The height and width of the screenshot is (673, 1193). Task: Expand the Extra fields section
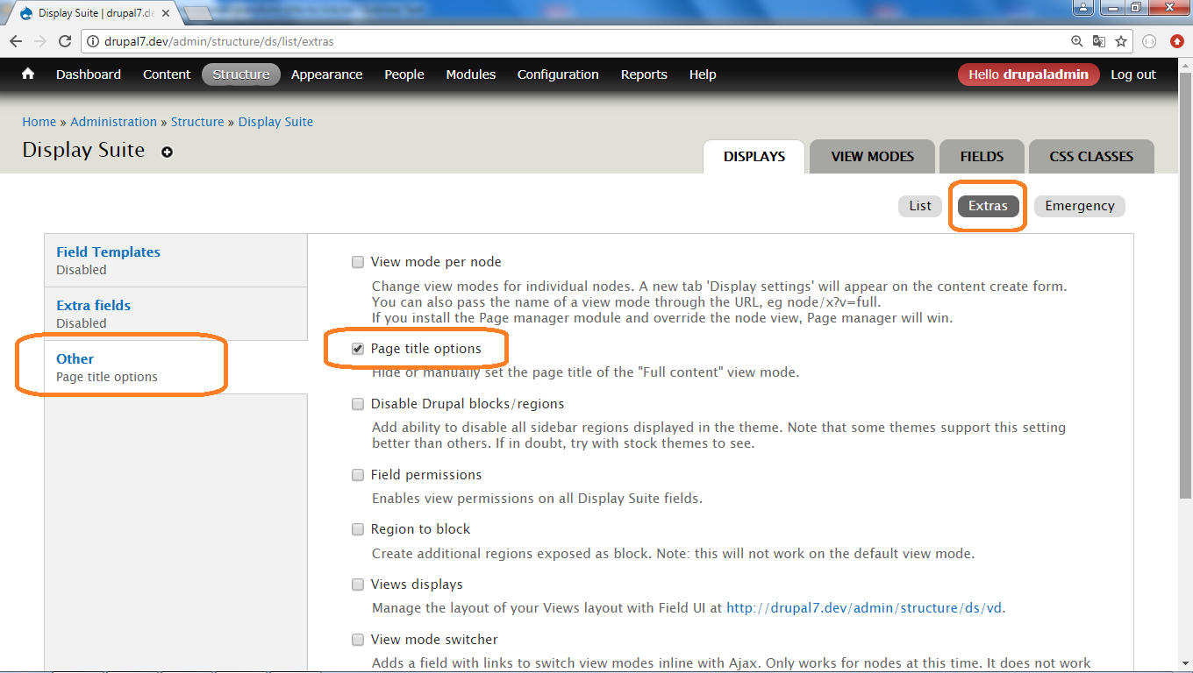coord(93,305)
